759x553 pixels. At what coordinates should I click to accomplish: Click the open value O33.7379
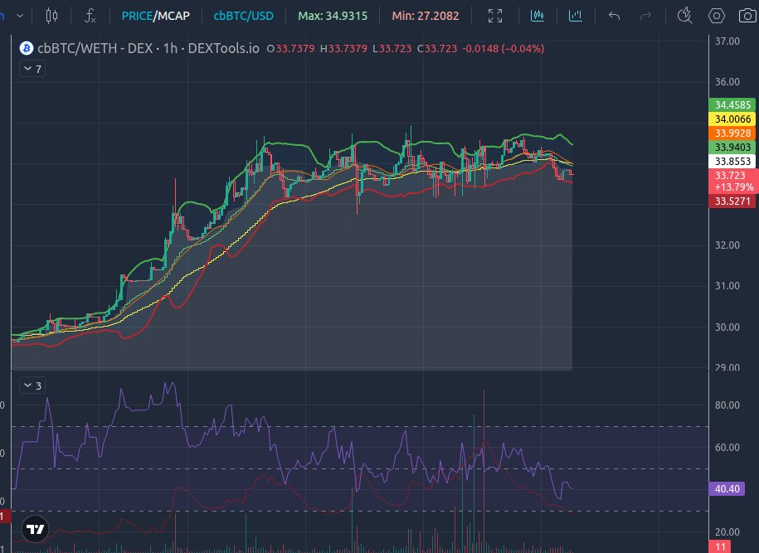291,48
